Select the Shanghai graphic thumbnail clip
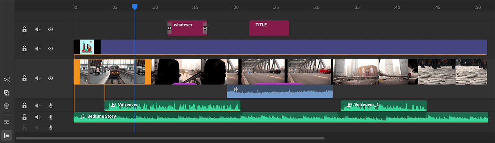Screen dimensions: 495x143 (87, 47)
